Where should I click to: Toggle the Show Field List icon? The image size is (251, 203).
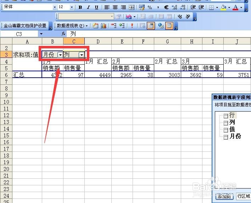pos(169,26)
